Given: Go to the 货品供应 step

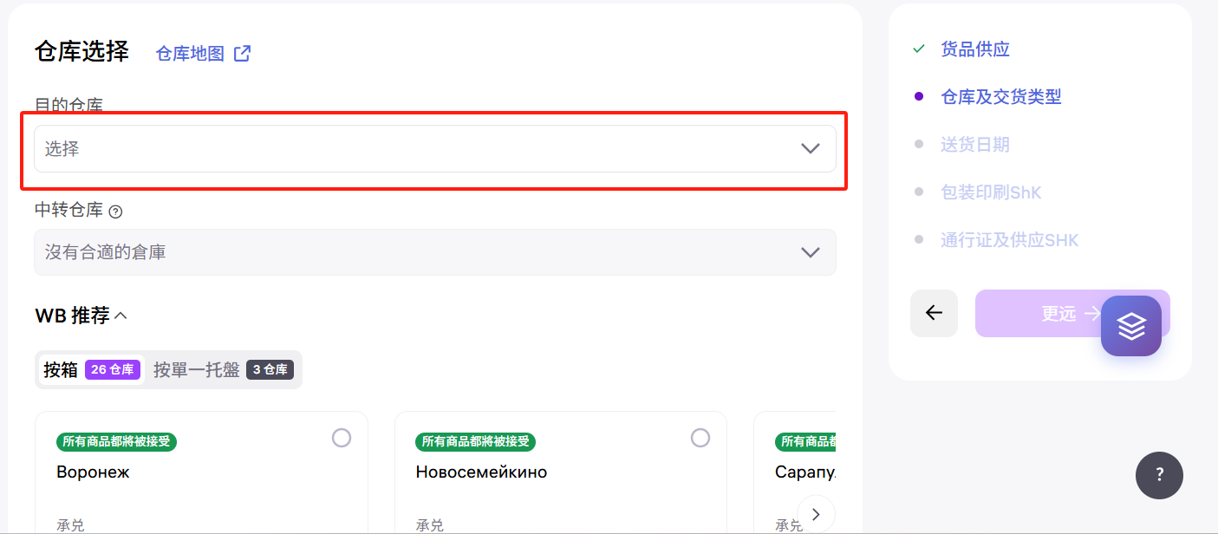Looking at the screenshot, I should [975, 49].
